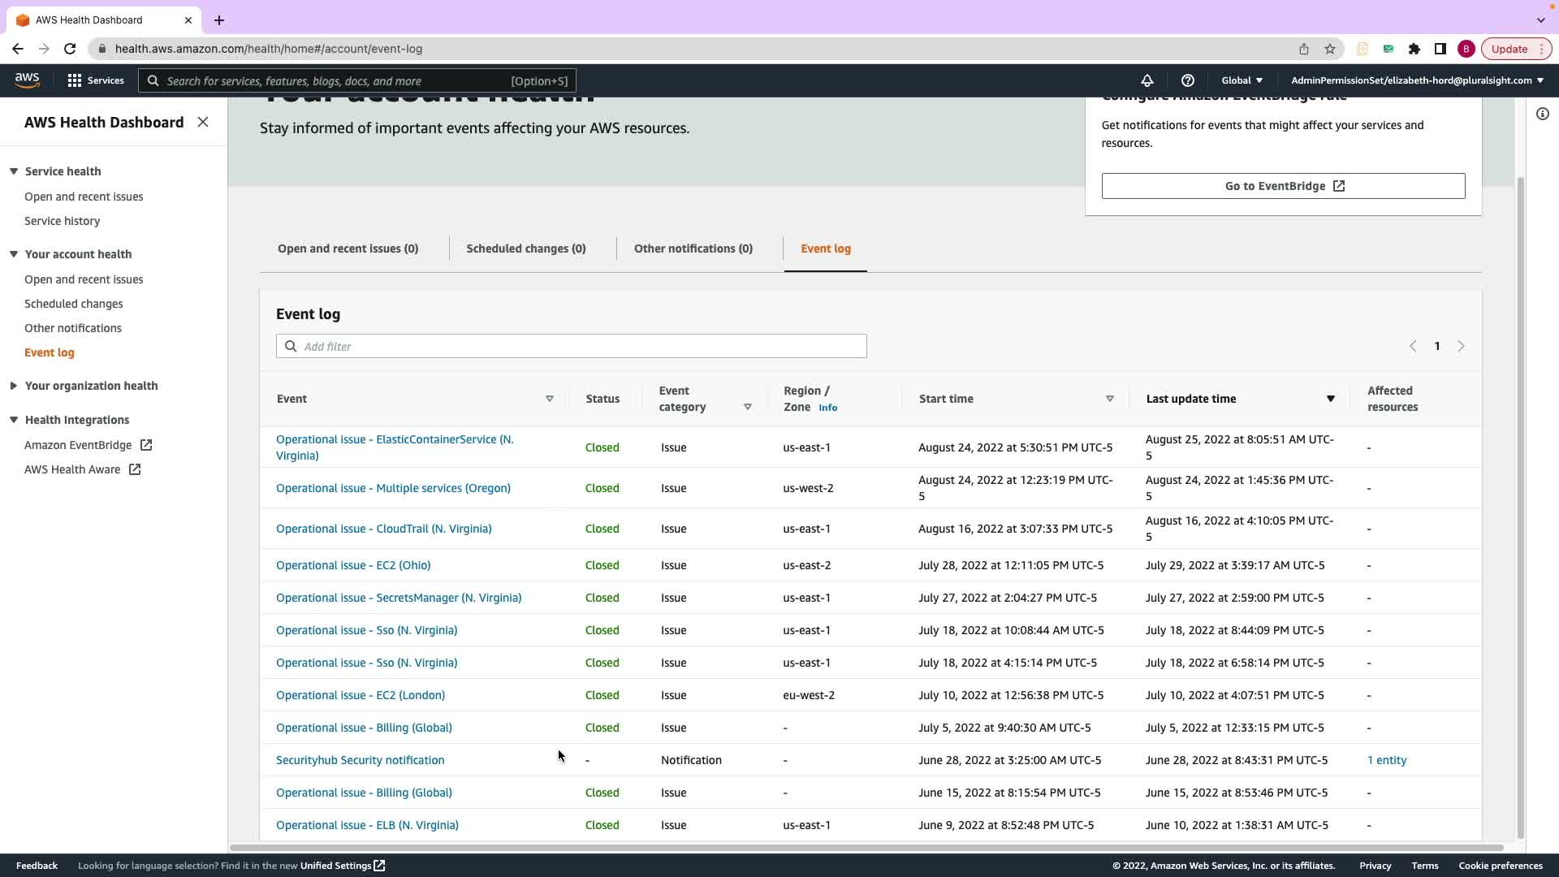Image resolution: width=1559 pixels, height=877 pixels.
Task: Click the Go to EventBridge button
Action: 1283,186
